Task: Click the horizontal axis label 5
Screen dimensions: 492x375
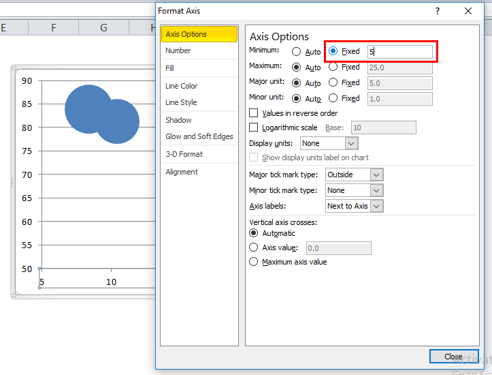Action: click(42, 282)
